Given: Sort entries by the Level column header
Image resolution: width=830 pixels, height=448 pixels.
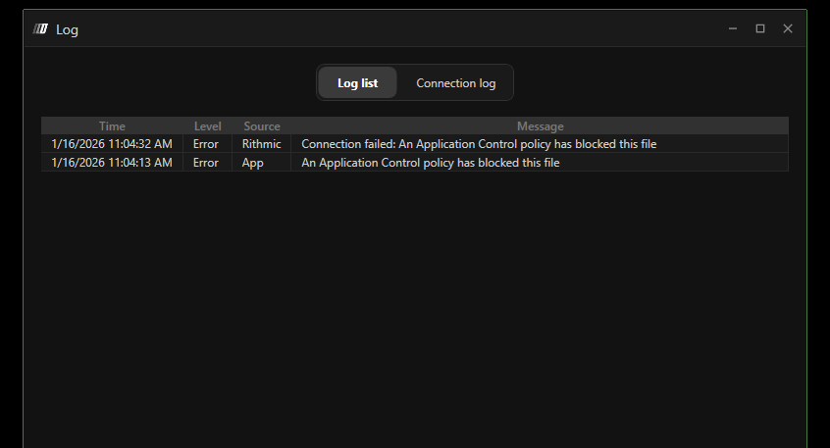Looking at the screenshot, I should point(207,126).
